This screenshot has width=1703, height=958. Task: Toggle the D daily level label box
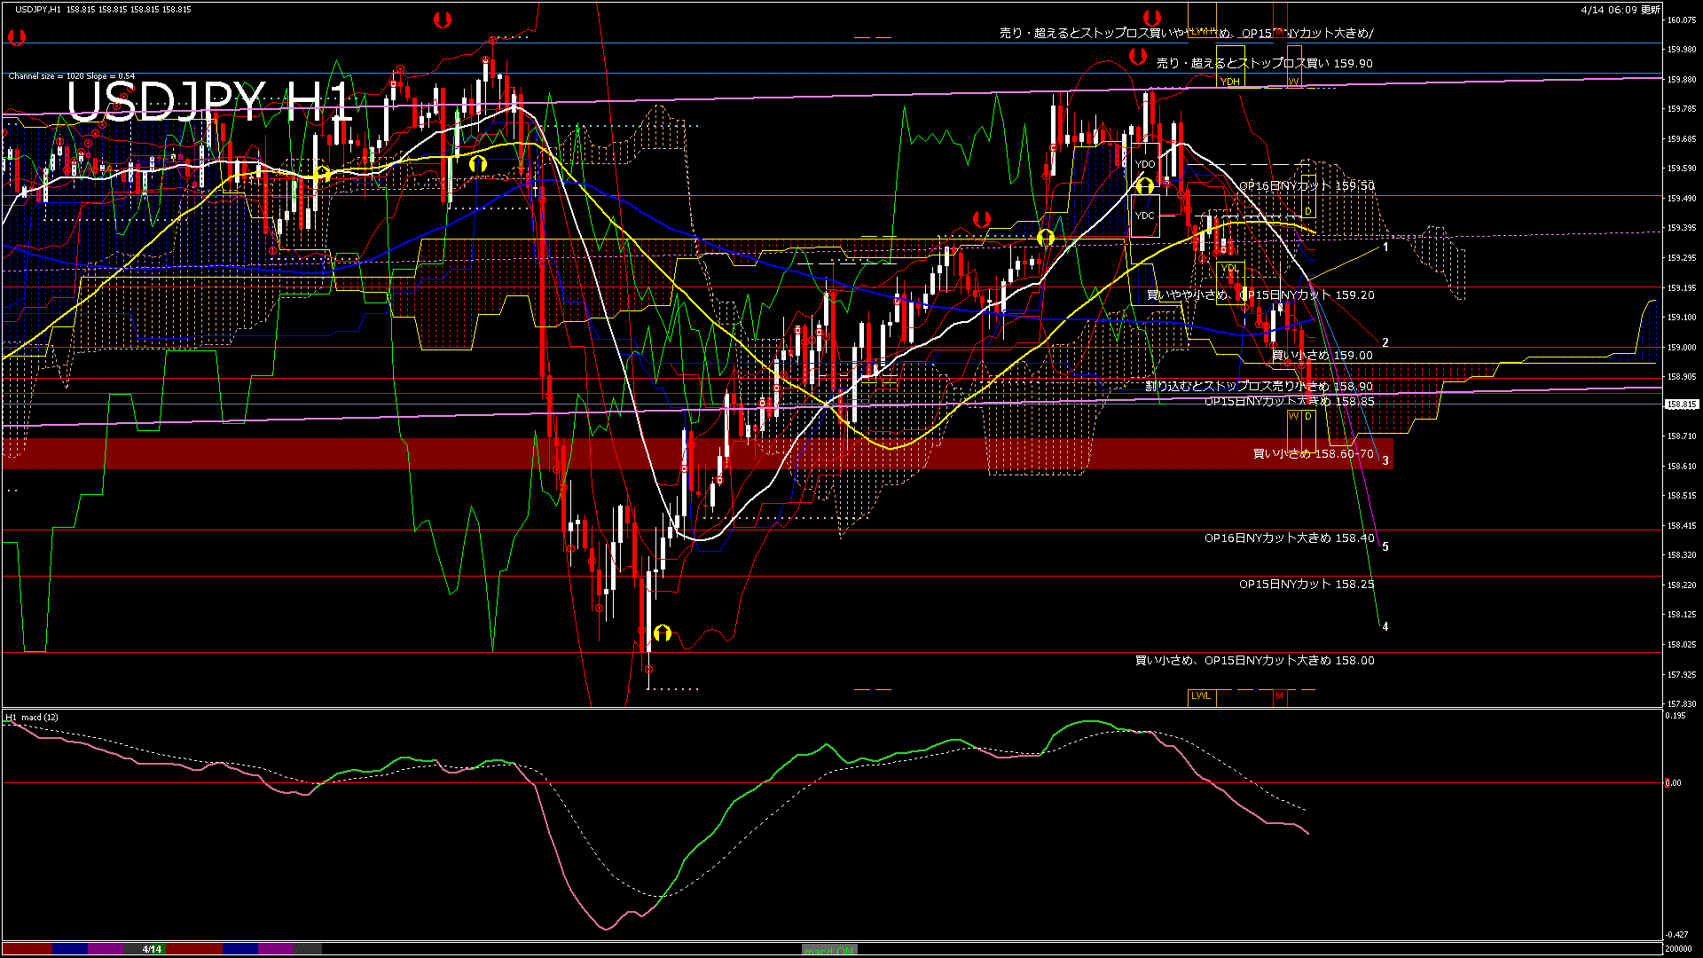[x=1307, y=415]
